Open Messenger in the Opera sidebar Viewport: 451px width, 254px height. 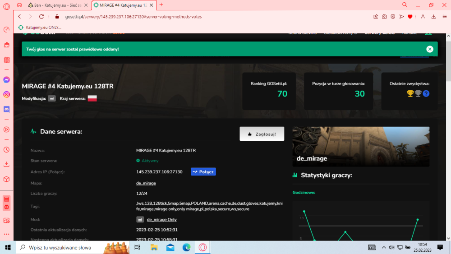coord(6,80)
